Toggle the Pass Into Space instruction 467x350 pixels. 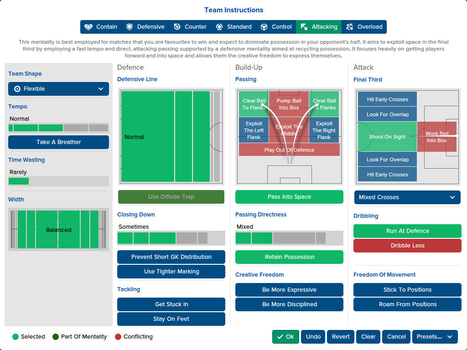[x=289, y=197]
